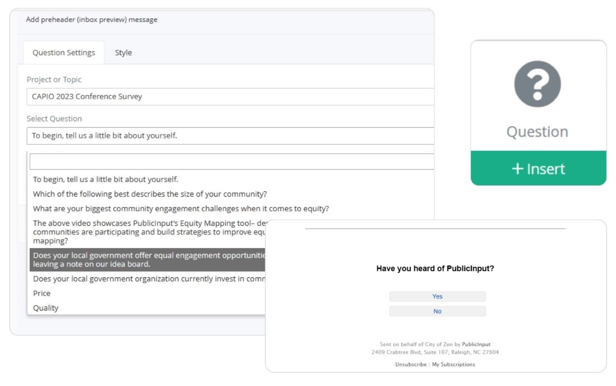
Task: Select 'To begin, tell us' list option
Action: pos(106,179)
